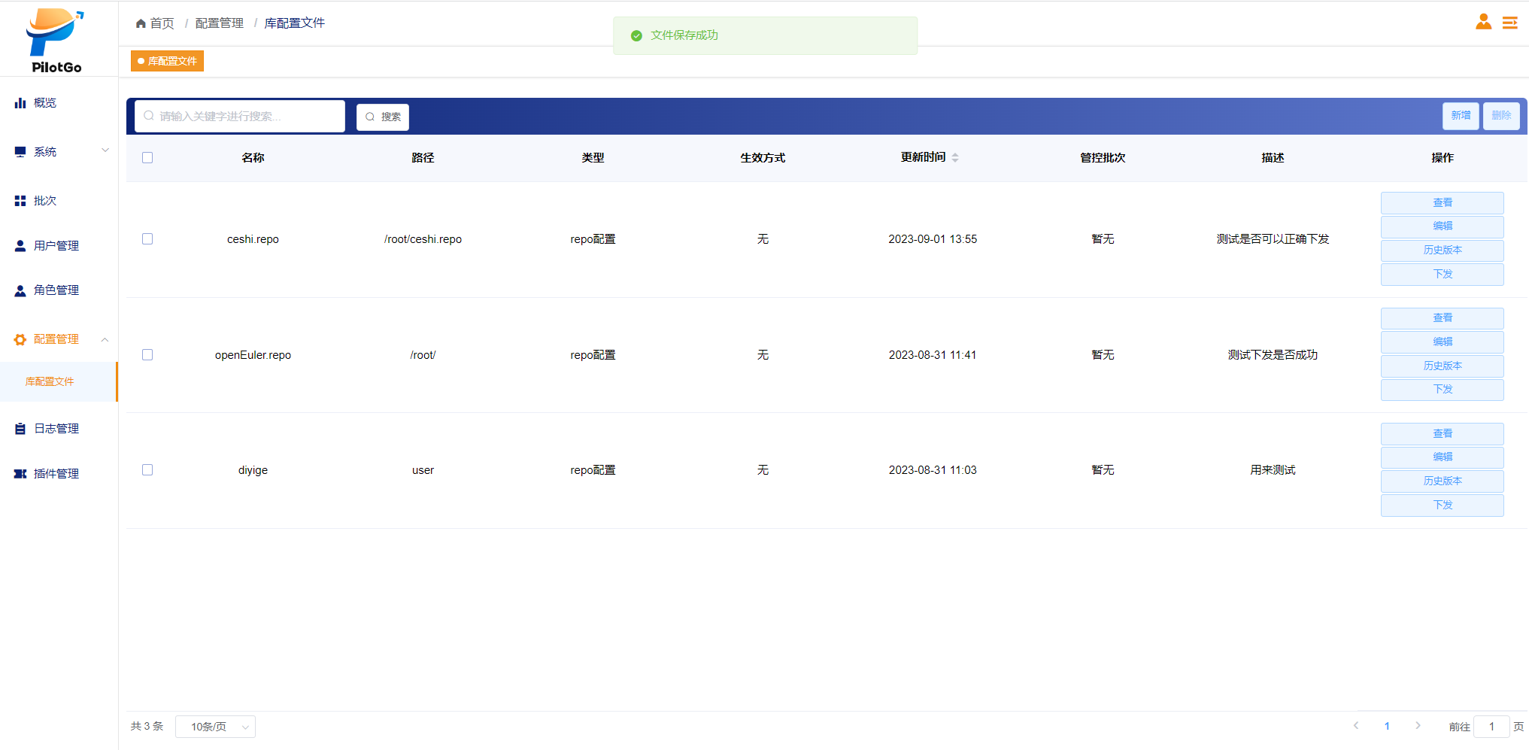The image size is (1529, 750).
Task: Select the openEuler.repo row checkbox
Action: pos(147,355)
